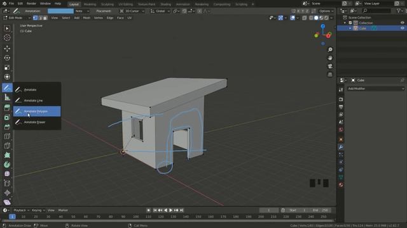The width and height of the screenshot is (407, 228).
Task: Open the Mesh menu in viewport header
Action: click(x=86, y=18)
